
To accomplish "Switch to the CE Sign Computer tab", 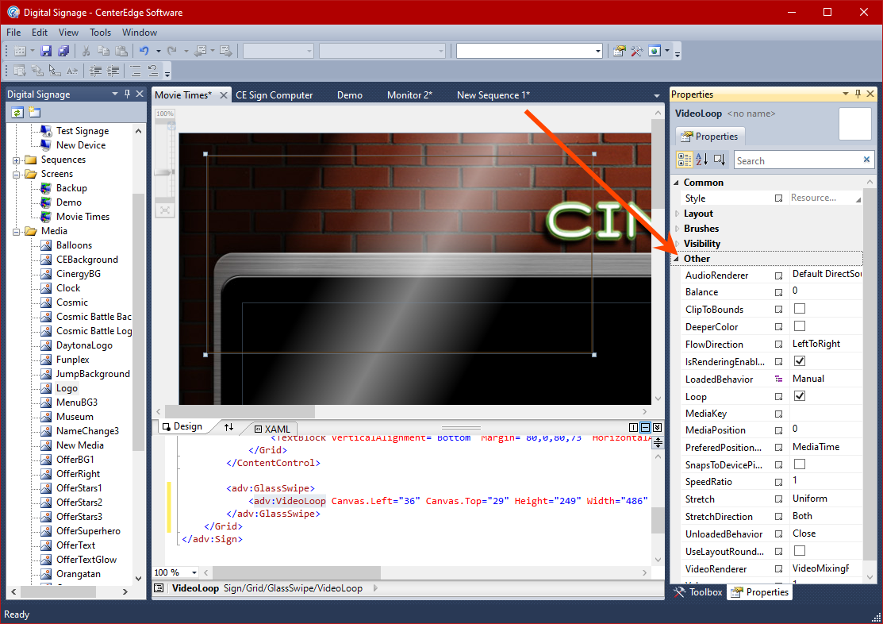I will coord(274,95).
